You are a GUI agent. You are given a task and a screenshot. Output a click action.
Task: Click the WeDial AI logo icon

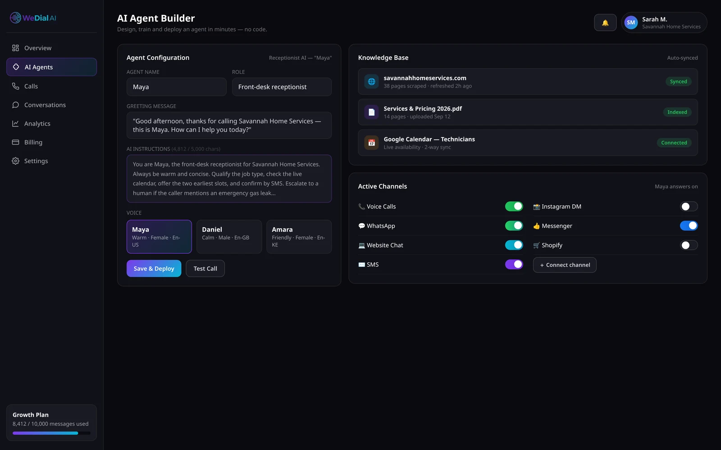[x=16, y=18]
